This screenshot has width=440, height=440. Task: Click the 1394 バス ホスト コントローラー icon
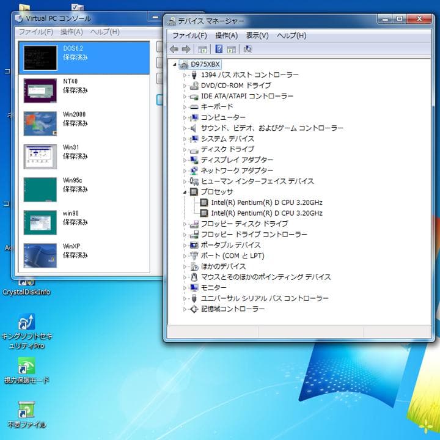tap(194, 75)
